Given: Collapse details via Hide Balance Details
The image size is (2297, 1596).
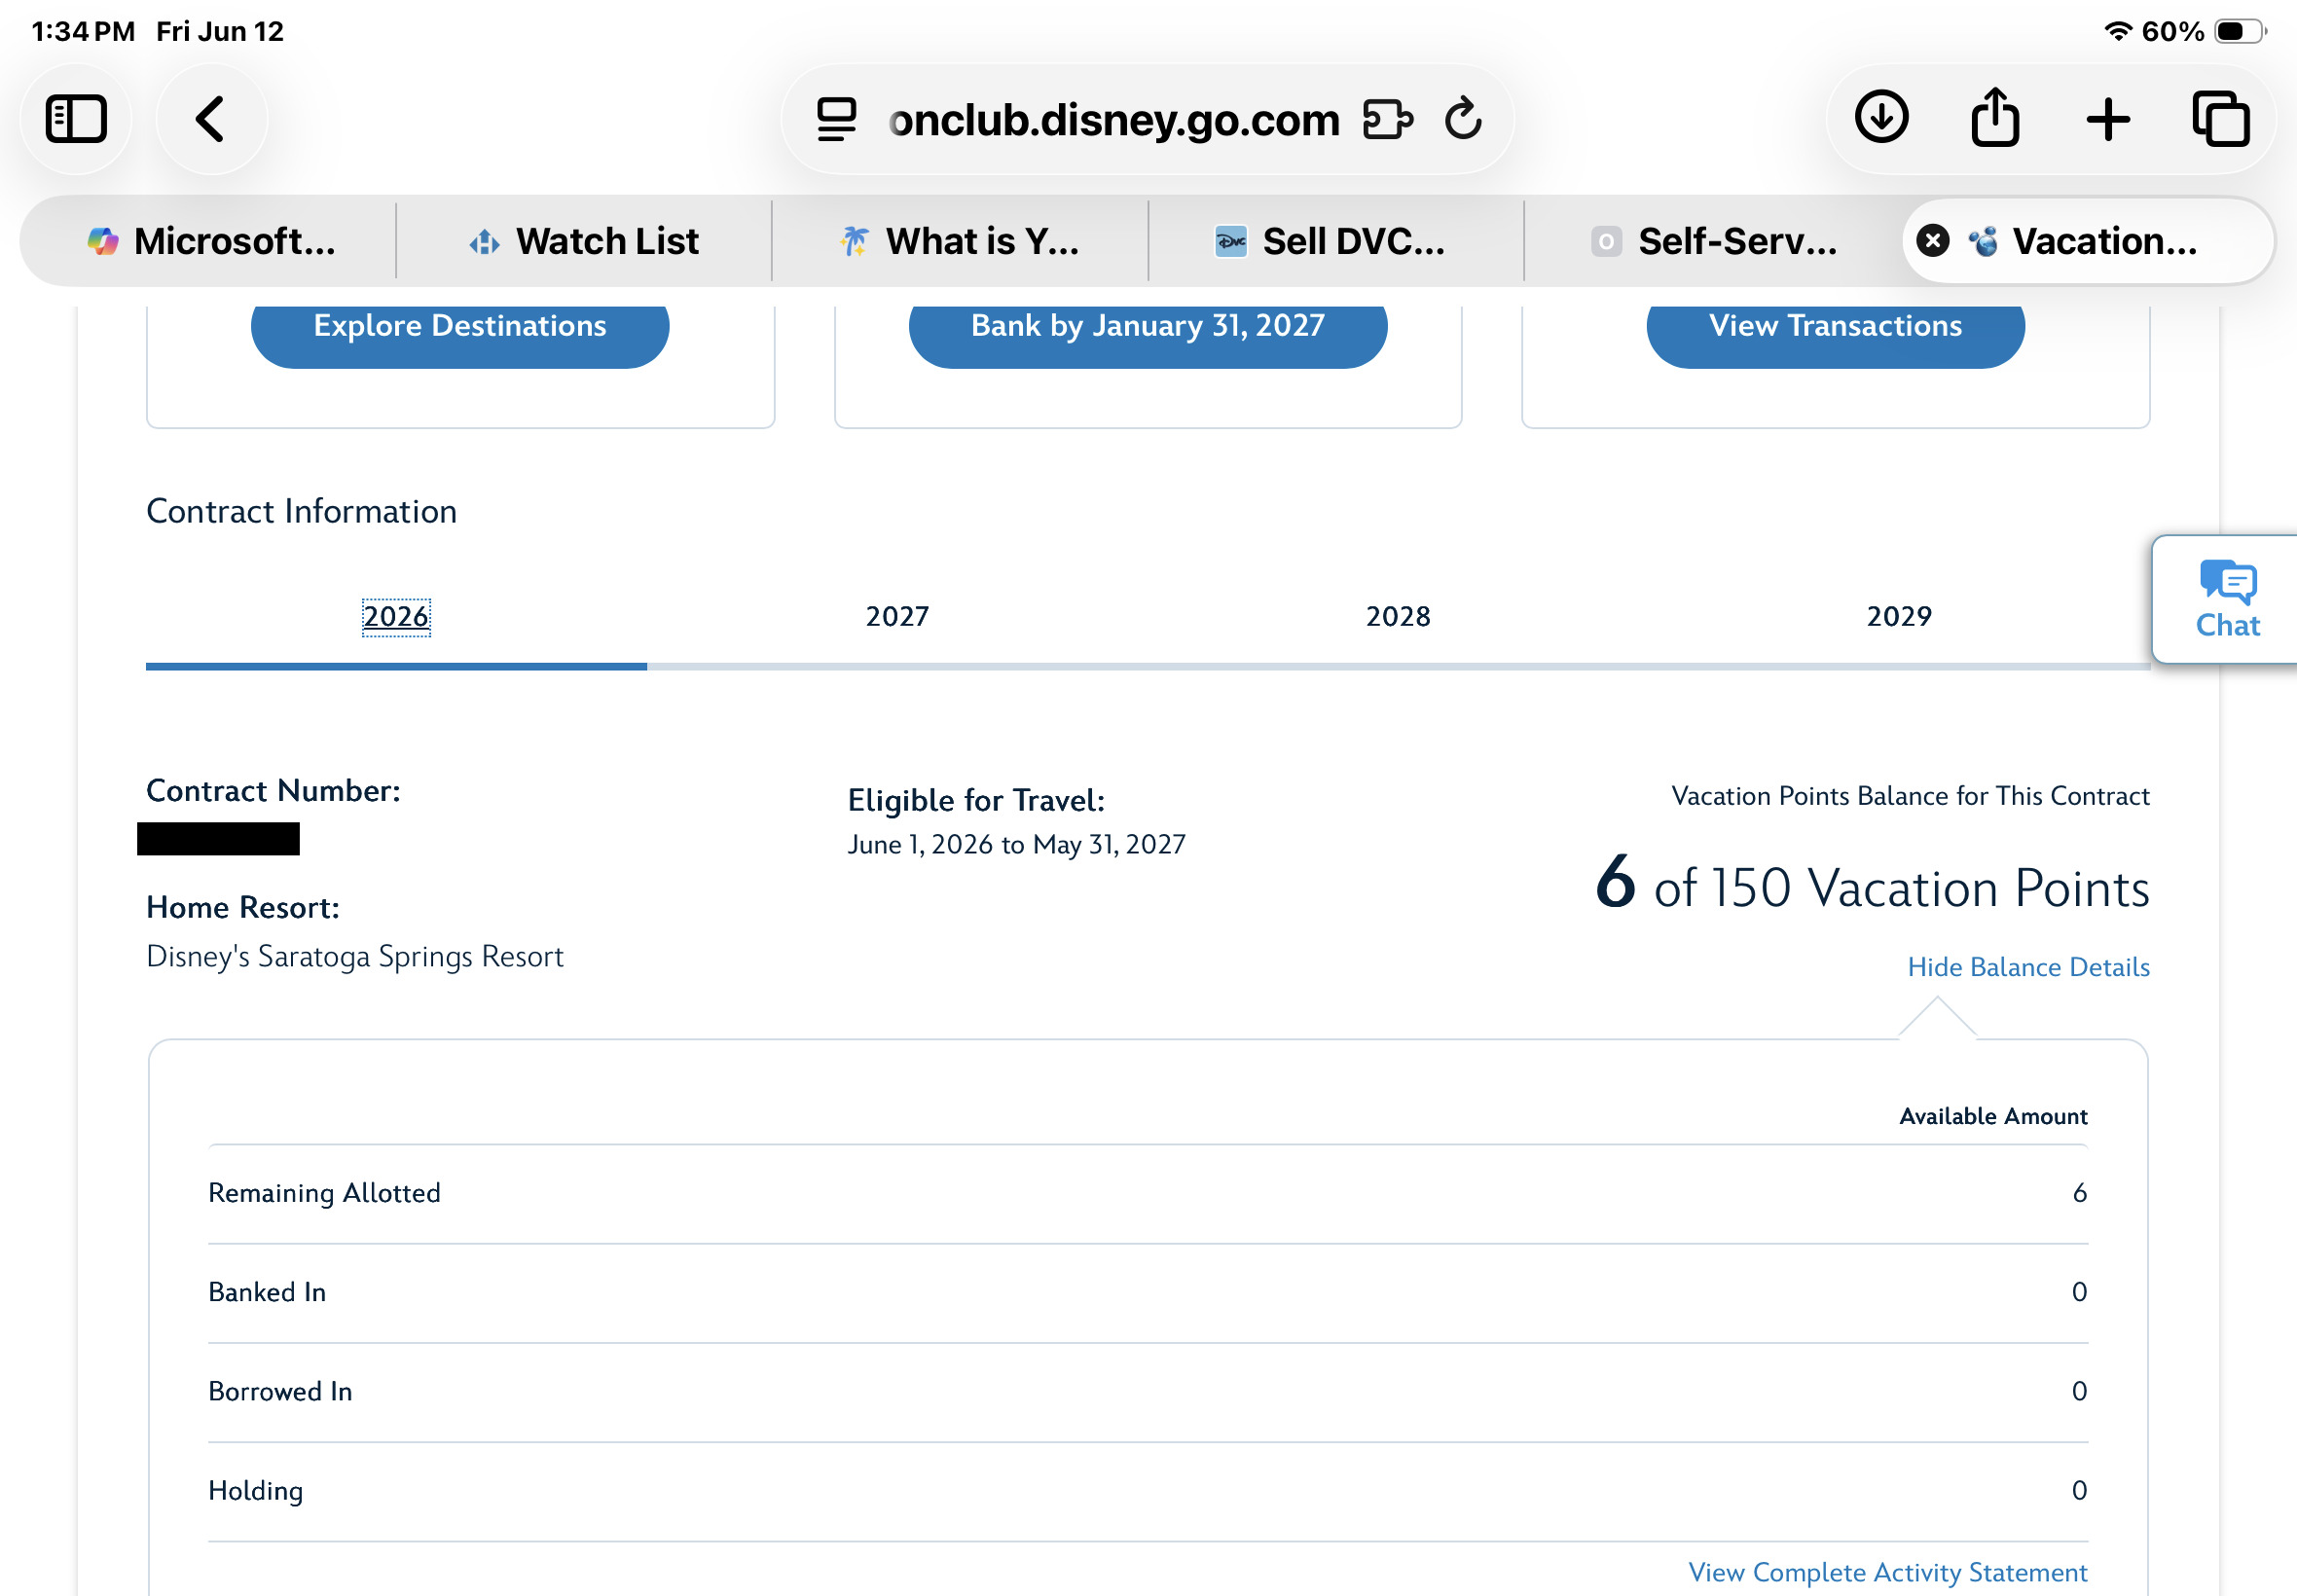Looking at the screenshot, I should [x=2028, y=967].
